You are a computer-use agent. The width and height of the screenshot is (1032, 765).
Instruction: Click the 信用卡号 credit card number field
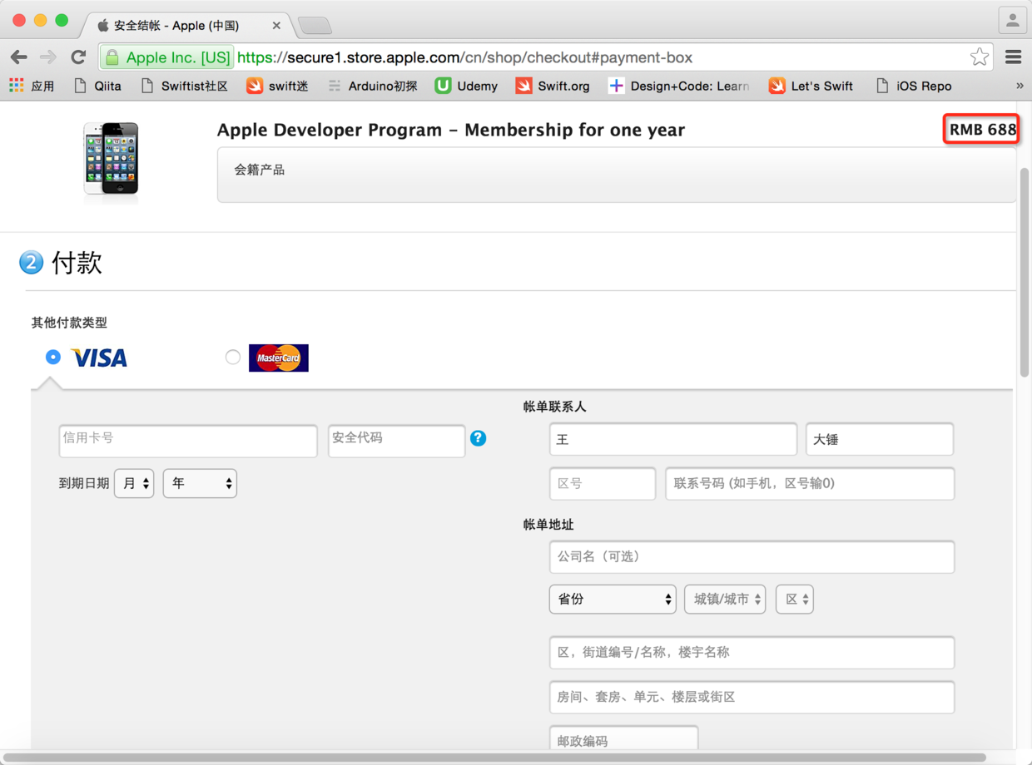[188, 441]
